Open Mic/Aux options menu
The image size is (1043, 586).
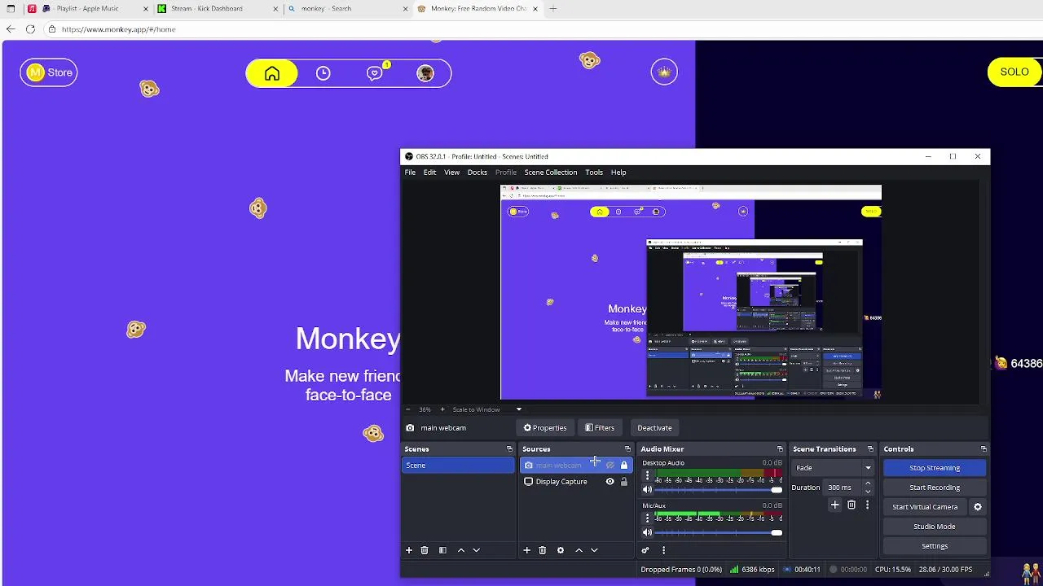point(647,518)
